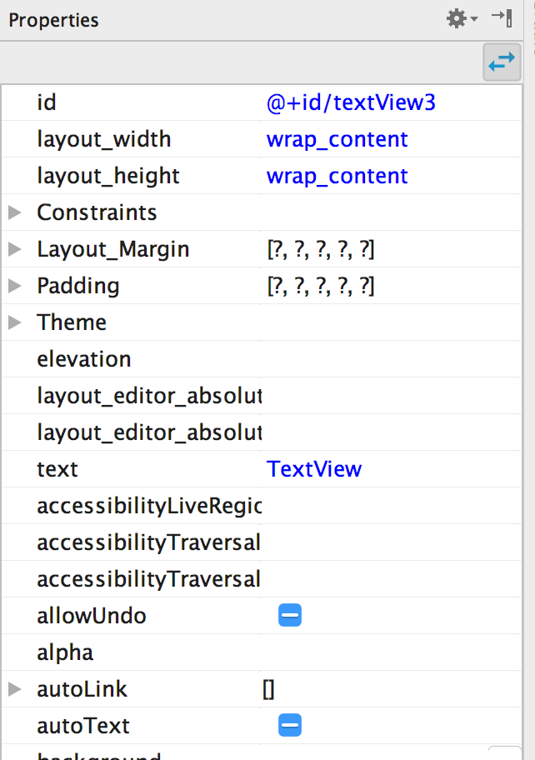
Task: Click the layout_width wrap_content value
Action: click(x=337, y=139)
